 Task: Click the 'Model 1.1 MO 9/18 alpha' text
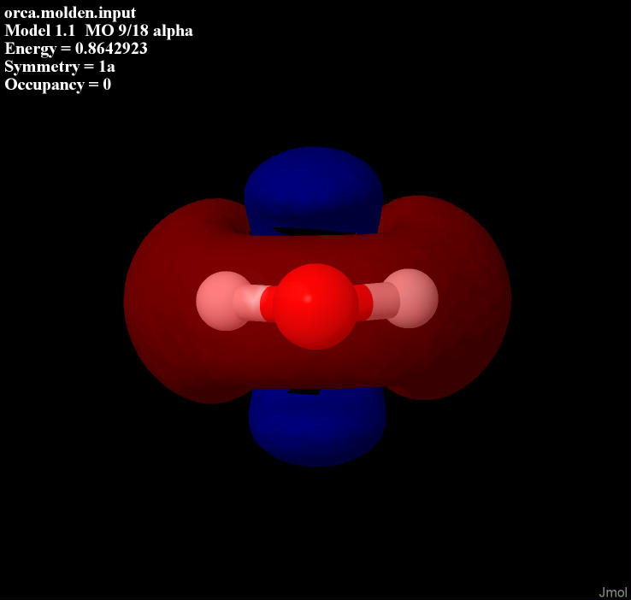(x=98, y=31)
